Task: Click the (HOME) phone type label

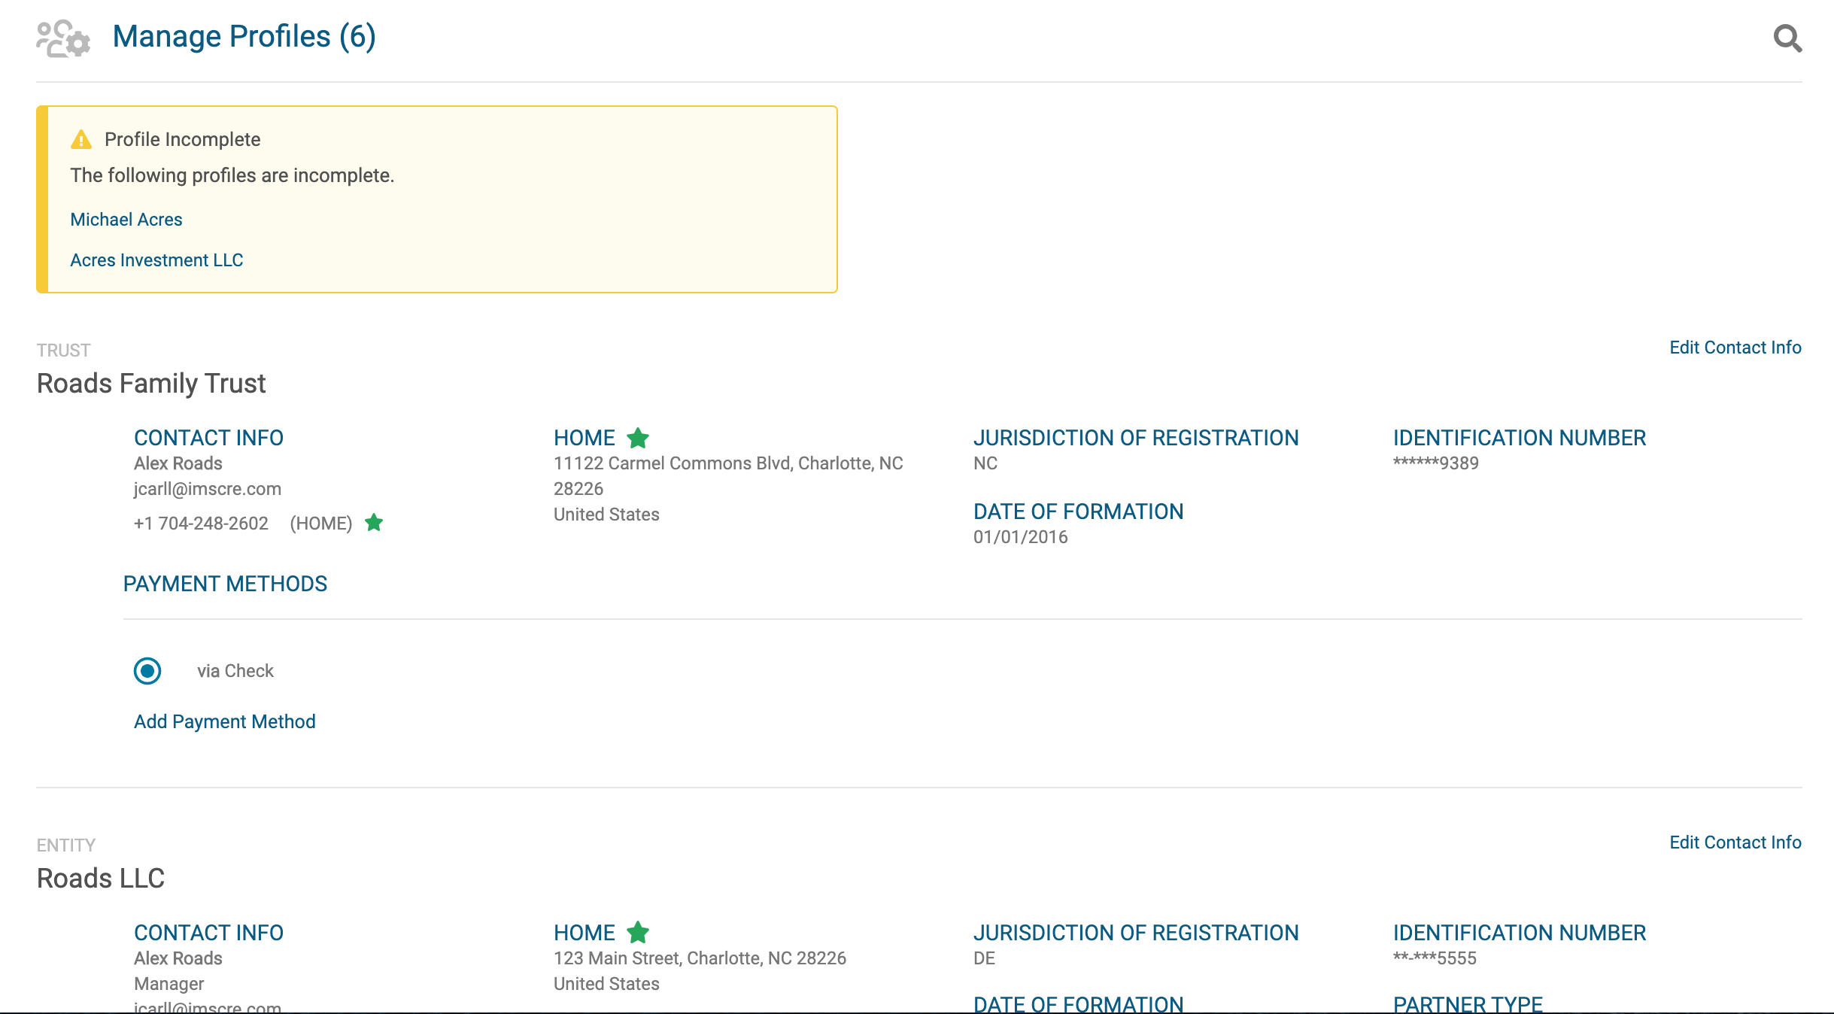Action: tap(321, 524)
